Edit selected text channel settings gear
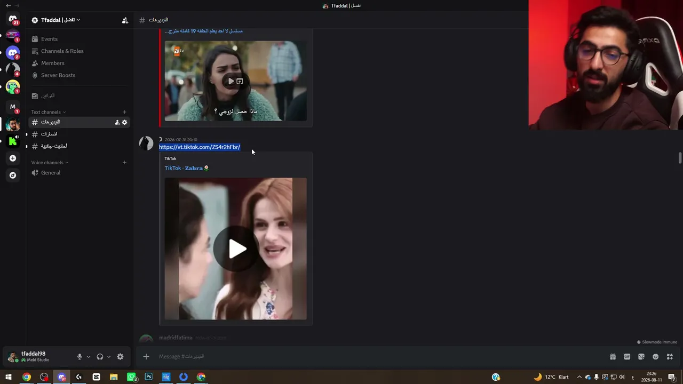The image size is (683, 384). click(124, 122)
